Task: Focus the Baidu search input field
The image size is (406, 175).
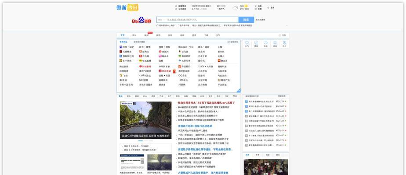Action: 202,20
